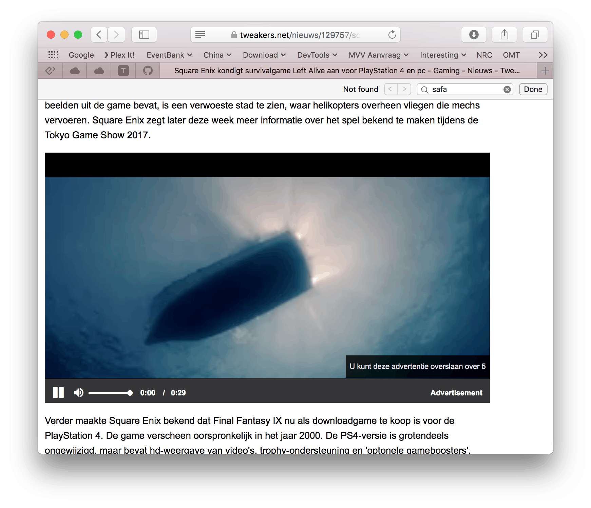
Task: Expand the MVV Aanvraag bookmarks folder
Action: (x=379, y=55)
